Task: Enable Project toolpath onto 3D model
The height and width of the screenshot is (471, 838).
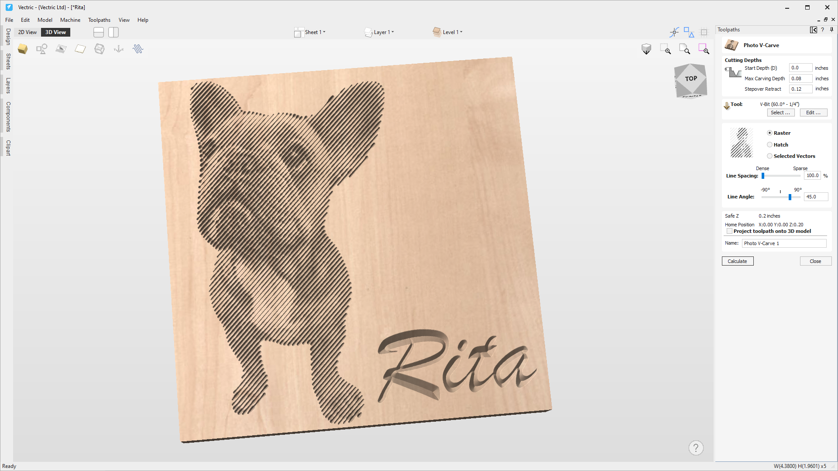Action: pyautogui.click(x=729, y=231)
